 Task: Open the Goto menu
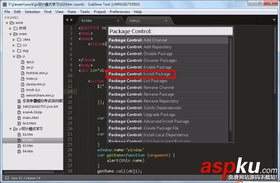tap(72, 12)
